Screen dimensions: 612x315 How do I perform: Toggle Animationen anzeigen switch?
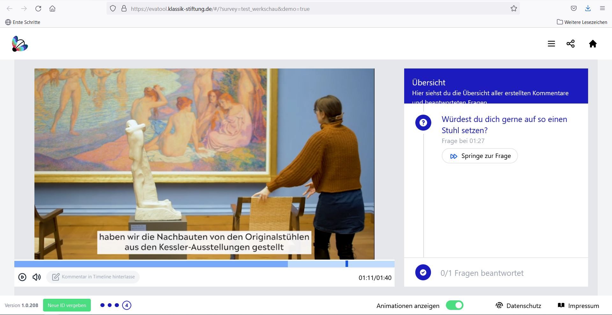[x=455, y=305]
